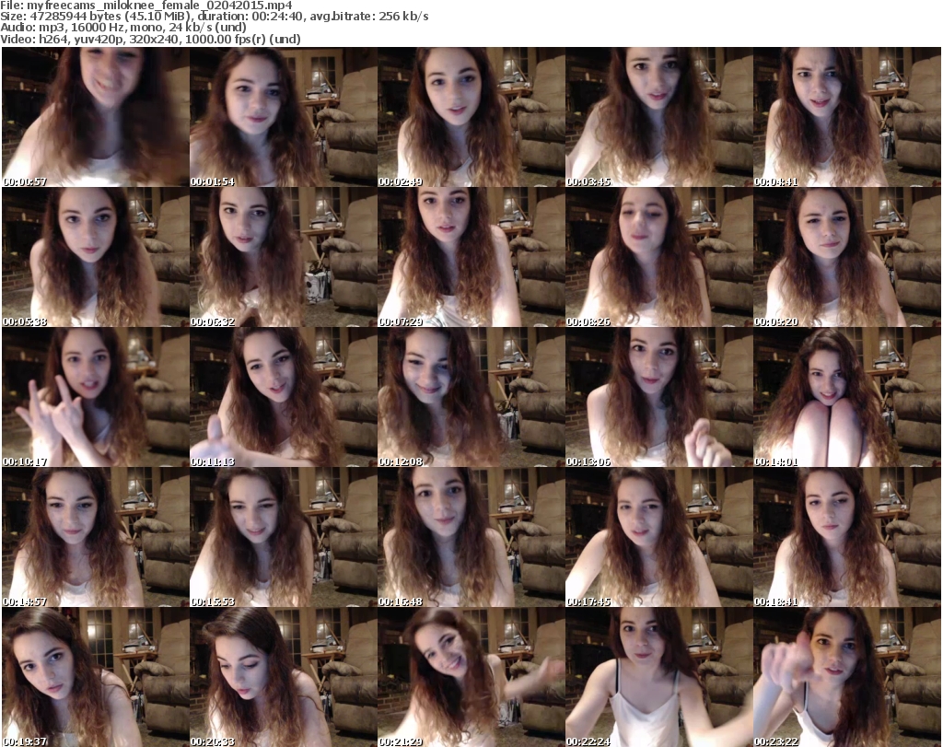
Task: Select the thumbnail stamped 00:00:57
Action: pos(96,117)
